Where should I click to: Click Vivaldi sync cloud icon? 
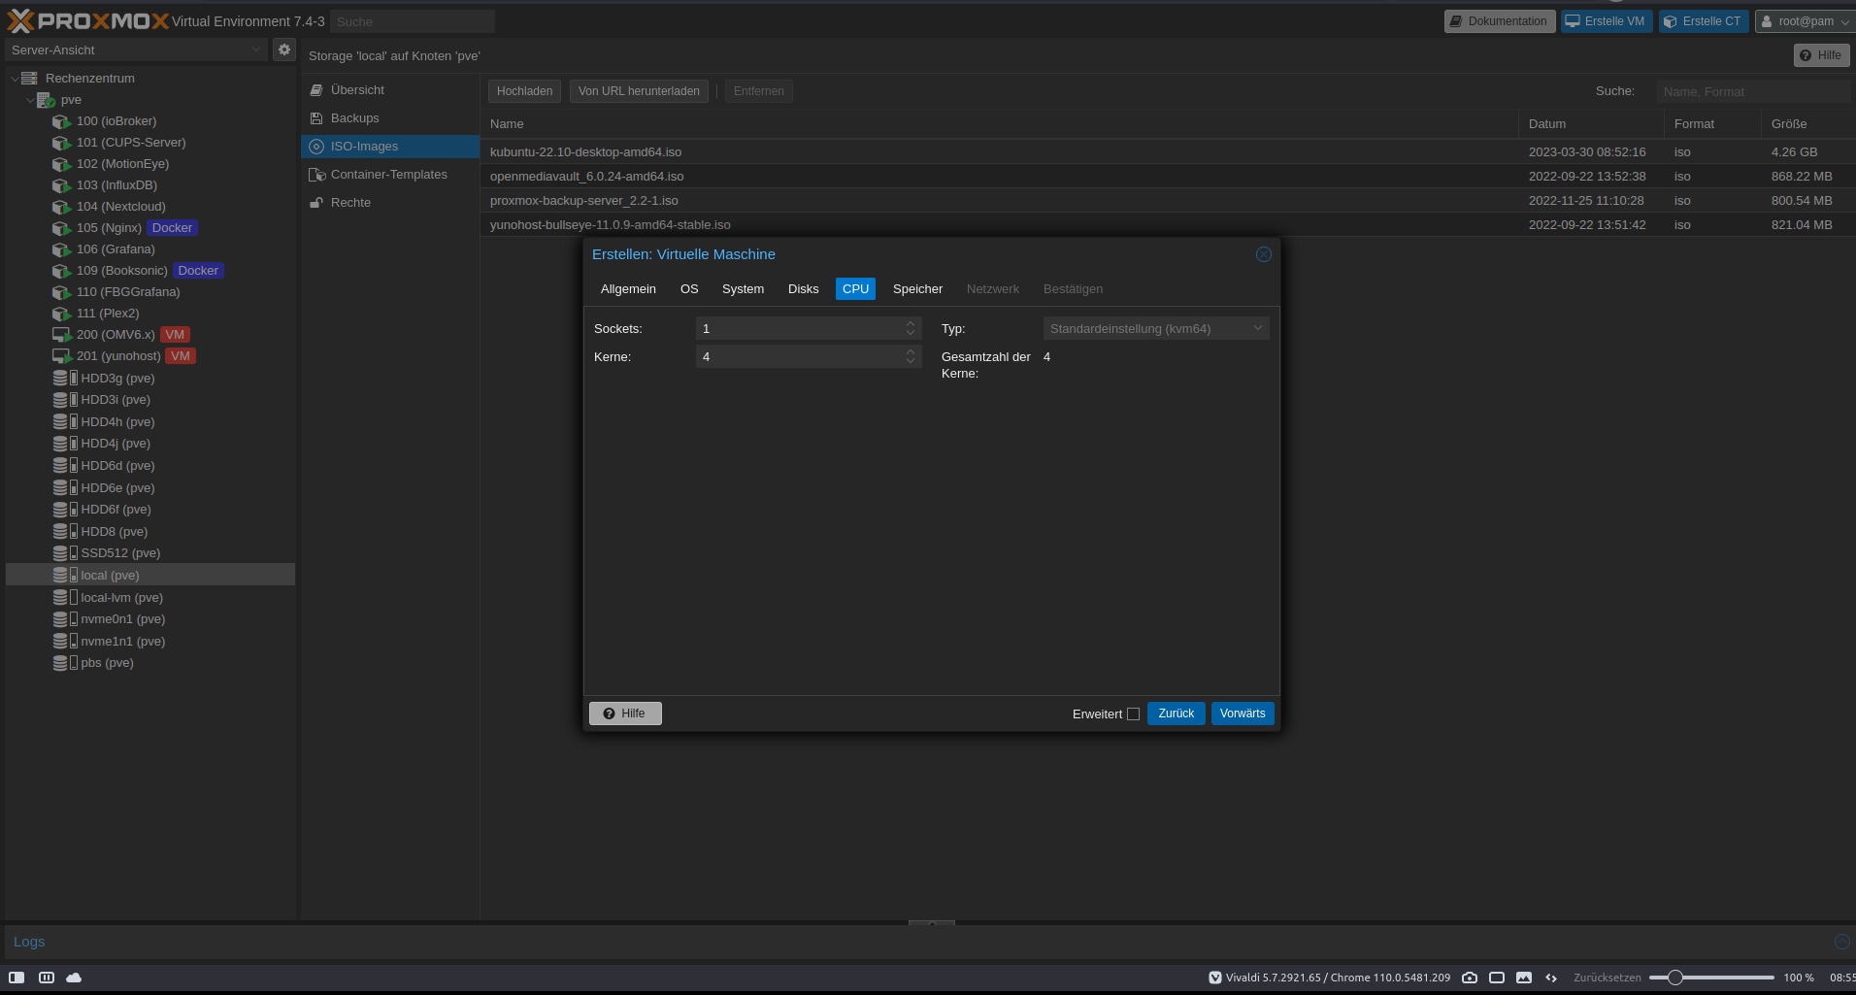(x=74, y=978)
